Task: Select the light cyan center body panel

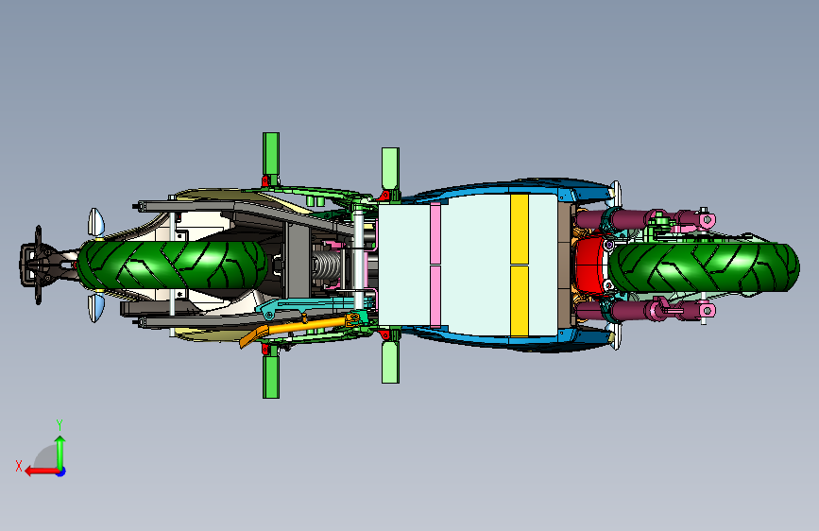Action: pyautogui.click(x=475, y=265)
